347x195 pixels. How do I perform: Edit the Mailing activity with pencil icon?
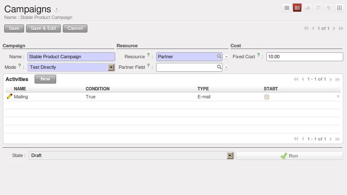tap(10, 97)
